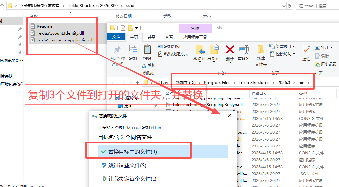Open address history dropdown in ccaa window

[x=284, y=6]
